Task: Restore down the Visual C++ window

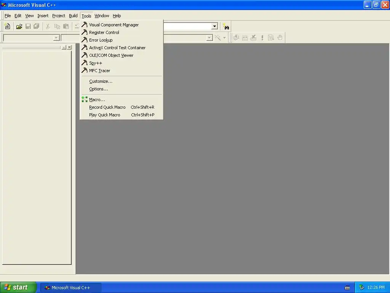Action: click(x=376, y=5)
